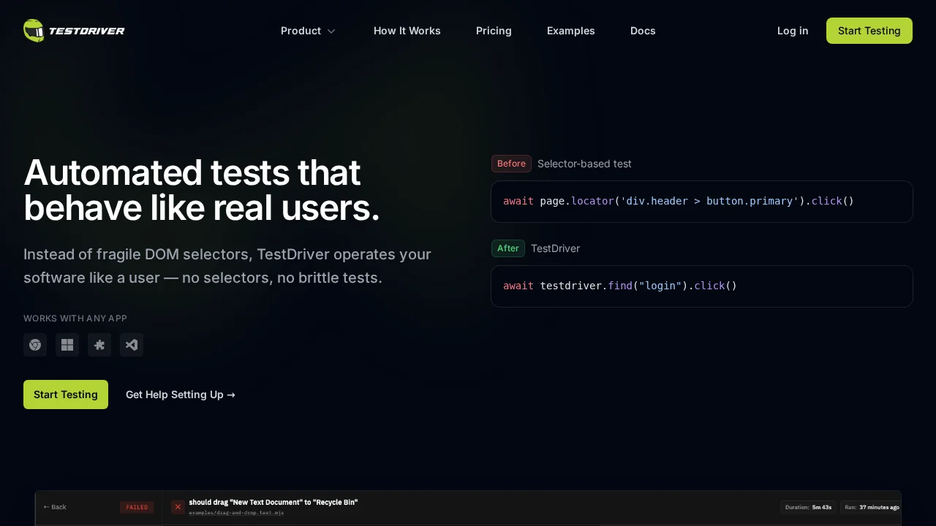Click the Log in link
936x526 pixels.
click(x=793, y=31)
